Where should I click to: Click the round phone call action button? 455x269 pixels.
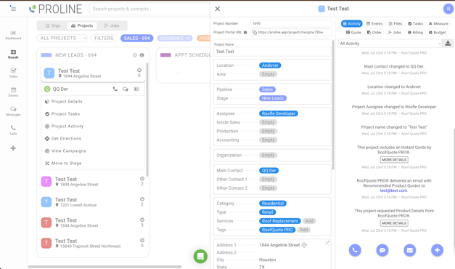tap(355, 250)
